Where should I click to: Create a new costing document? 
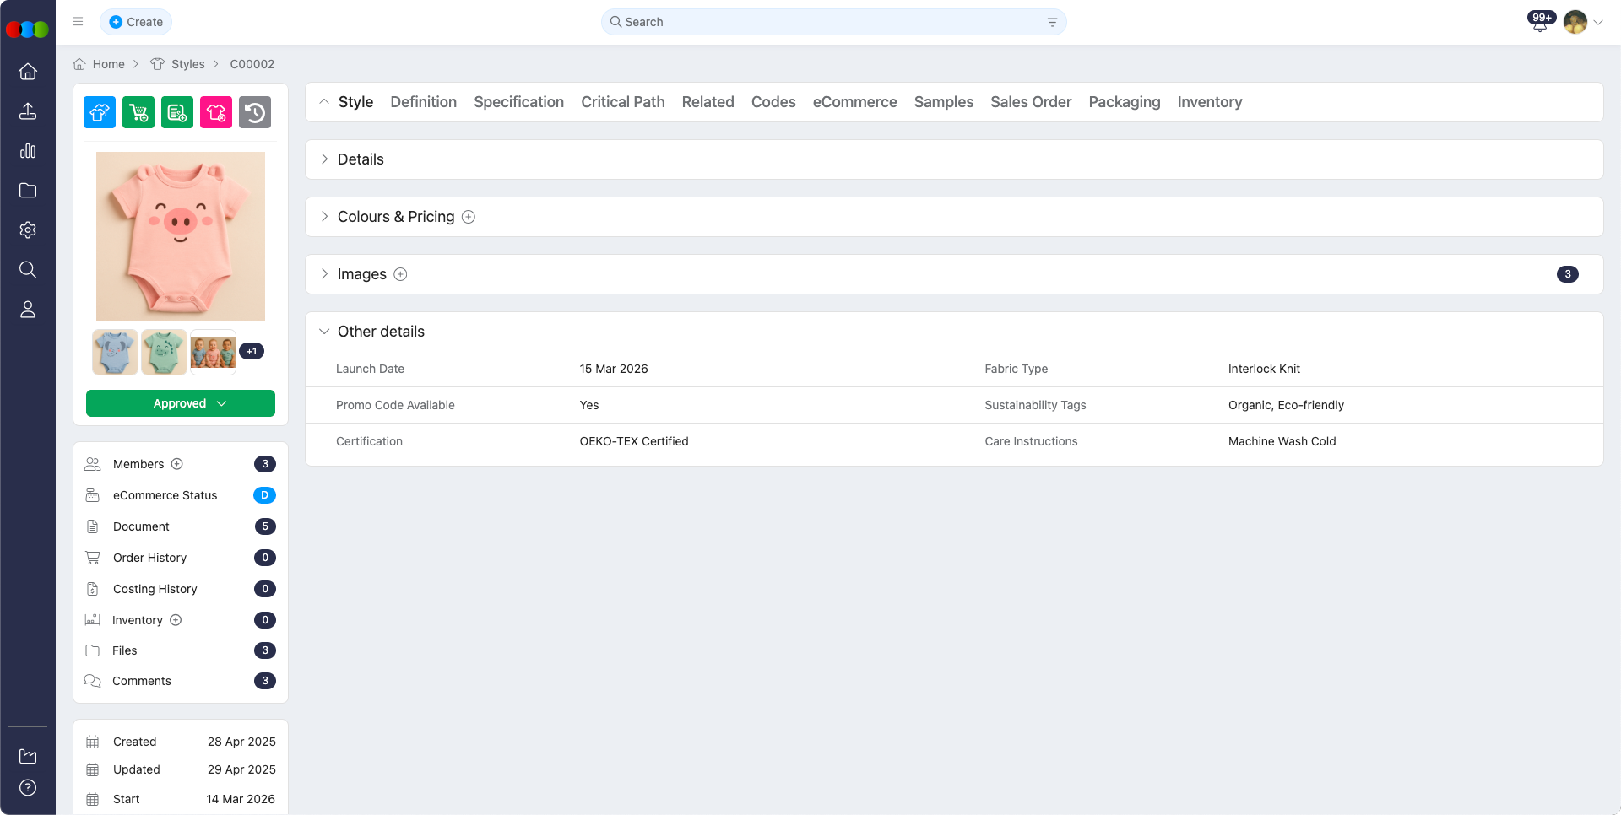pos(176,111)
